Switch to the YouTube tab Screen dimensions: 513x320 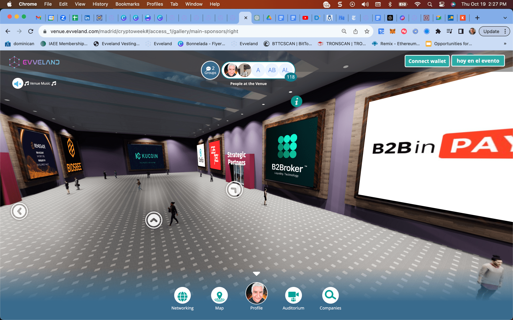pyautogui.click(x=305, y=18)
